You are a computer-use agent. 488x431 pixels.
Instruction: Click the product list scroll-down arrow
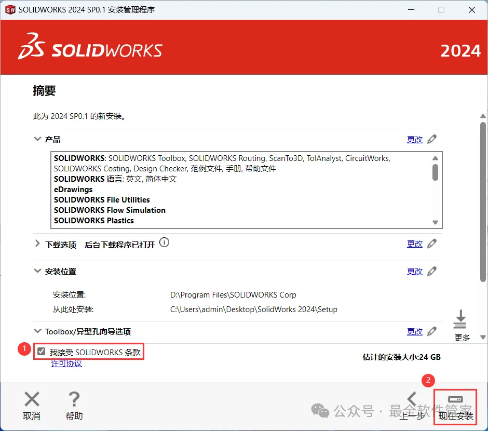tap(436, 222)
